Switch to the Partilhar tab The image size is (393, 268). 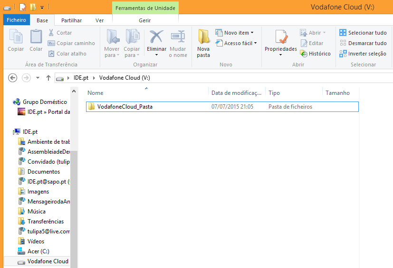(x=71, y=20)
